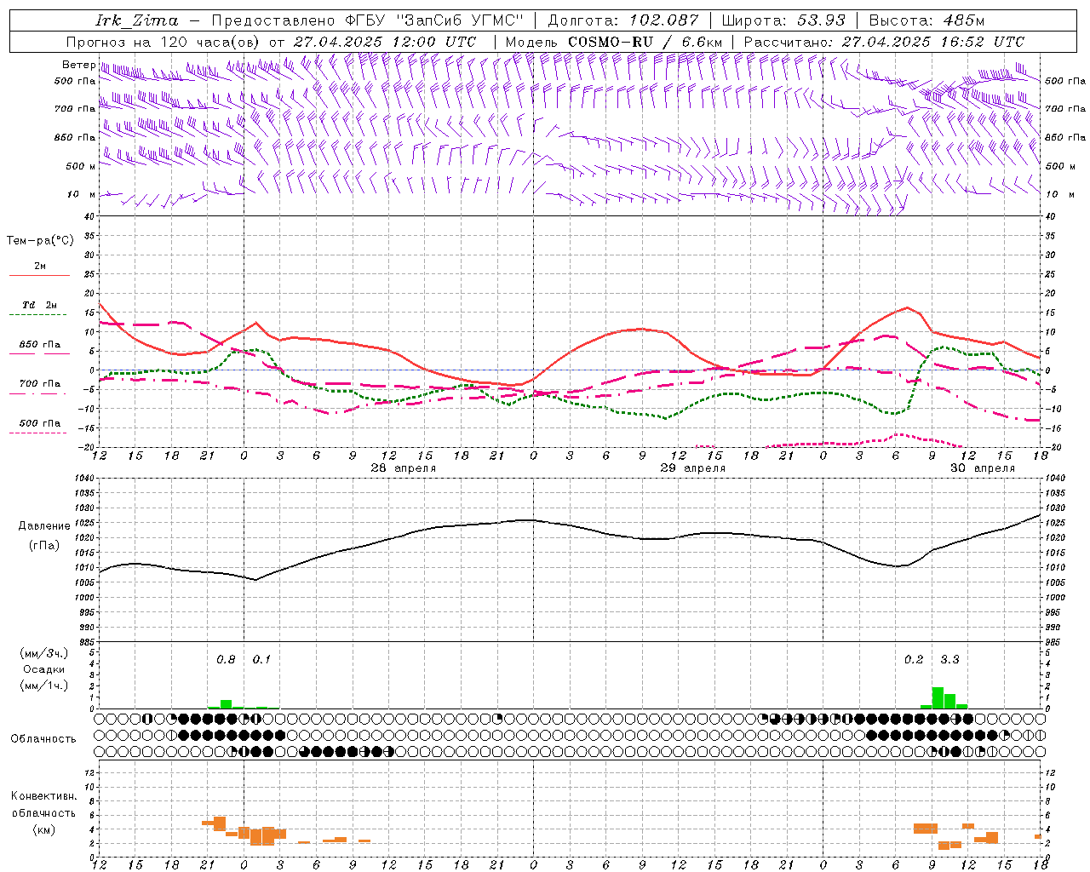Click the (мм/1ч.) precipitation unit label

(x=43, y=686)
